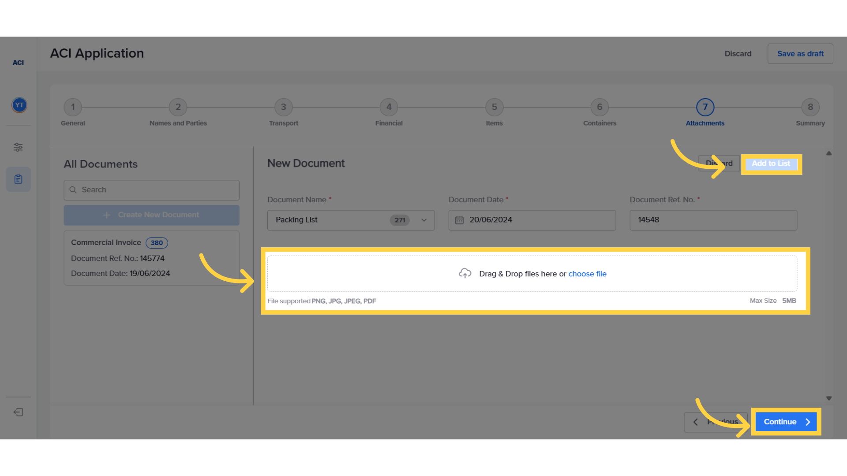The height and width of the screenshot is (476, 847).
Task: Click Save as draft button
Action: tap(800, 54)
